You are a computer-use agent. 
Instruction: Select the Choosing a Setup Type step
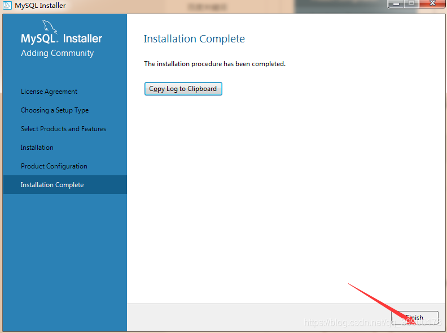55,110
